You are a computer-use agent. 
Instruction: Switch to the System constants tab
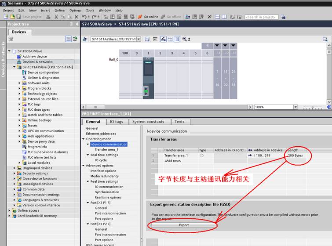148,122
